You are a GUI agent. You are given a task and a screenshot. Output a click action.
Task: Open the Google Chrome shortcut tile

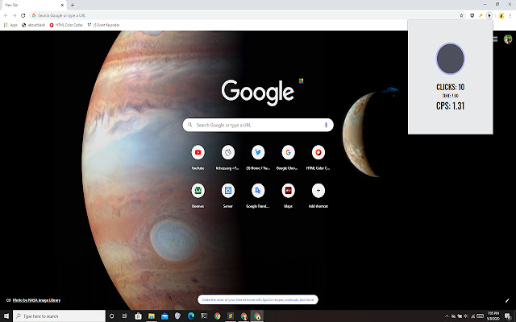click(x=288, y=157)
